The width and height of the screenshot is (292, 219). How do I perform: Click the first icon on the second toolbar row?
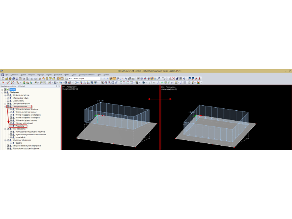coord(3,83)
